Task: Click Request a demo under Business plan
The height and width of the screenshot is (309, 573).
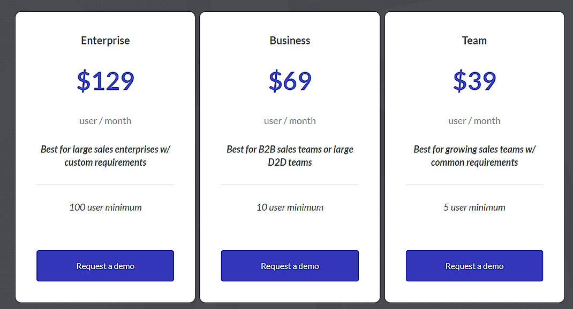Action: 290,266
